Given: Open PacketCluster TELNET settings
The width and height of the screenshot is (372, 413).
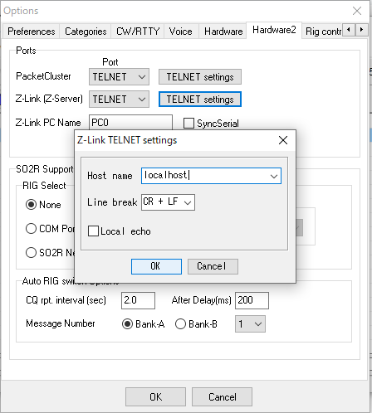Looking at the screenshot, I should coord(200,77).
